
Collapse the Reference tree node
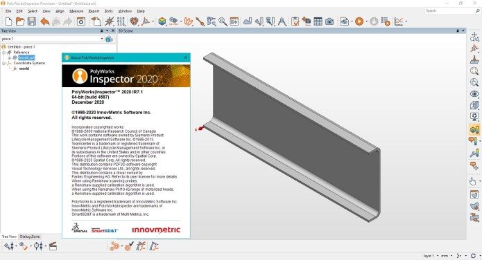click(x=3, y=53)
